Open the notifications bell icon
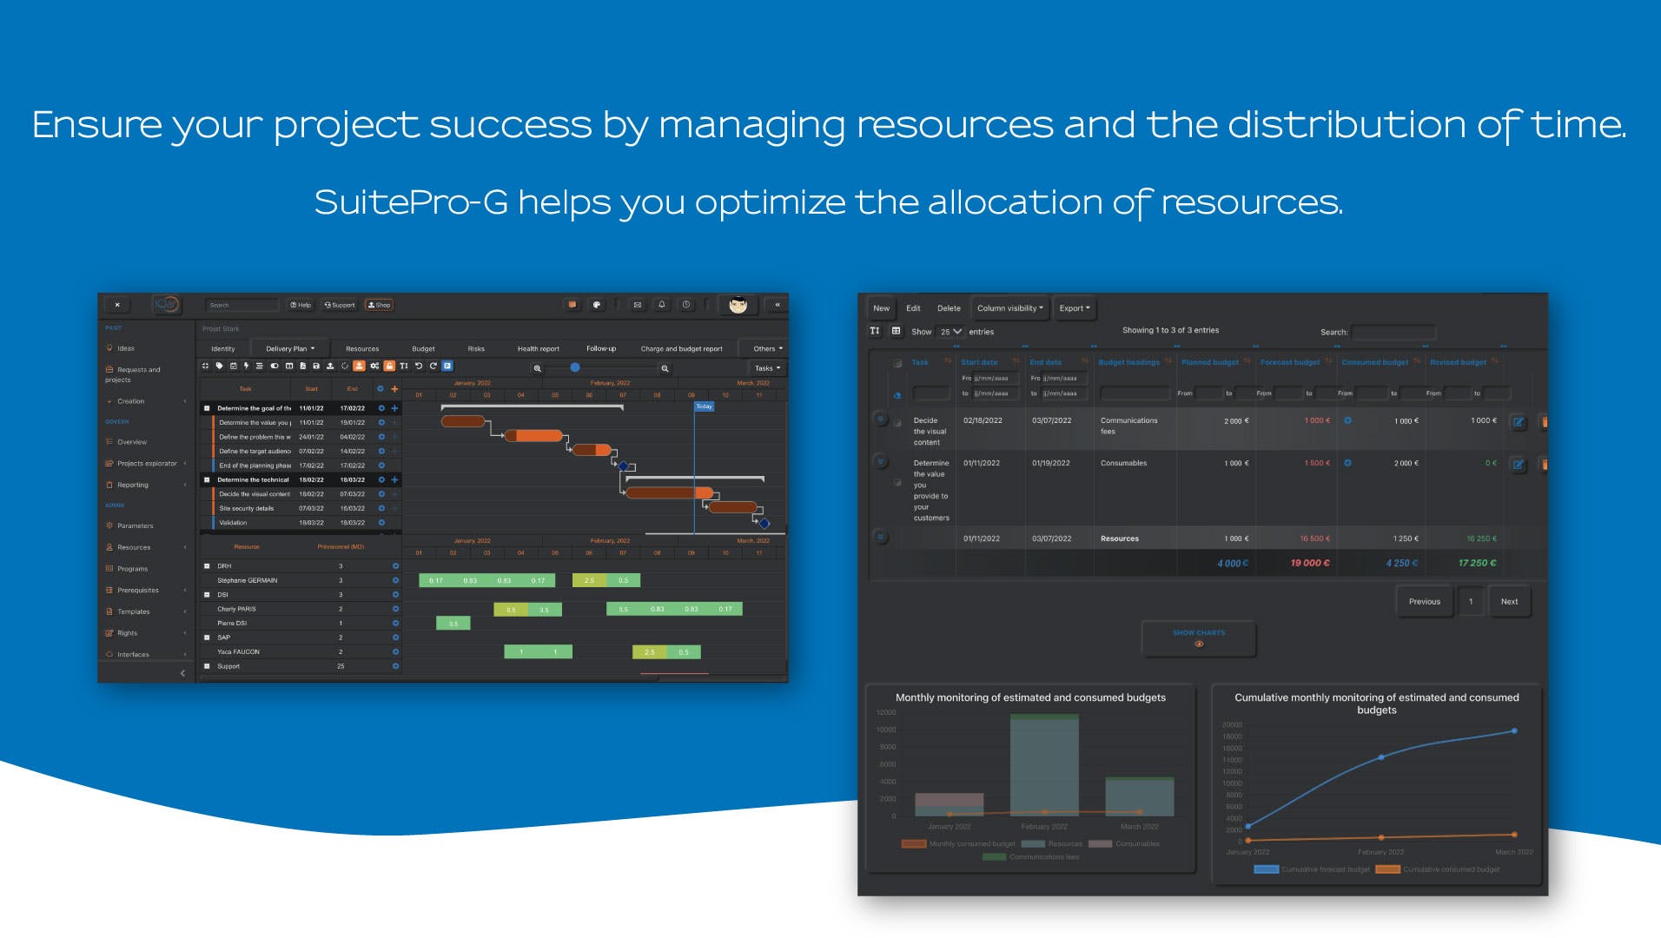 [x=662, y=305]
